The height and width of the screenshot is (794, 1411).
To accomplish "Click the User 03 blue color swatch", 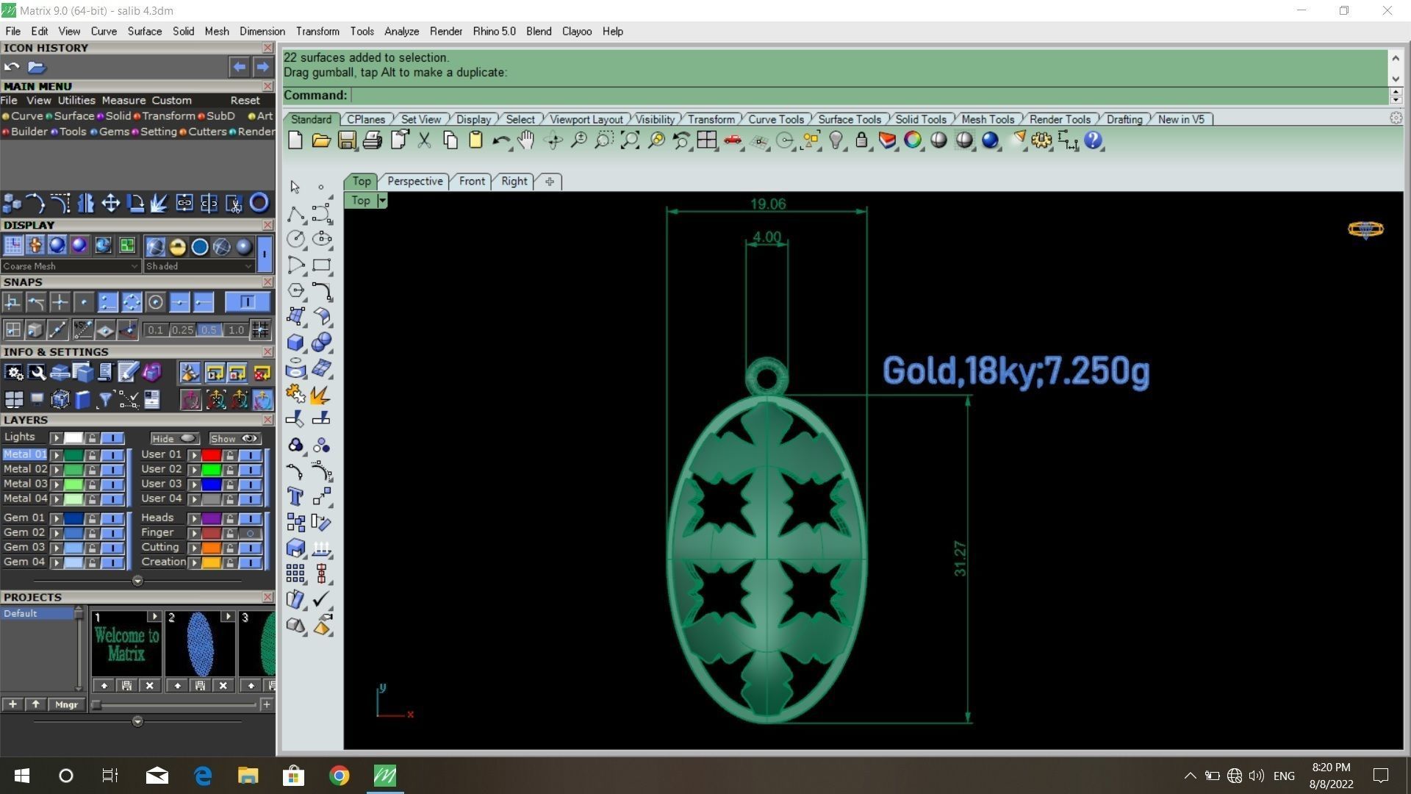I will pyautogui.click(x=212, y=484).
